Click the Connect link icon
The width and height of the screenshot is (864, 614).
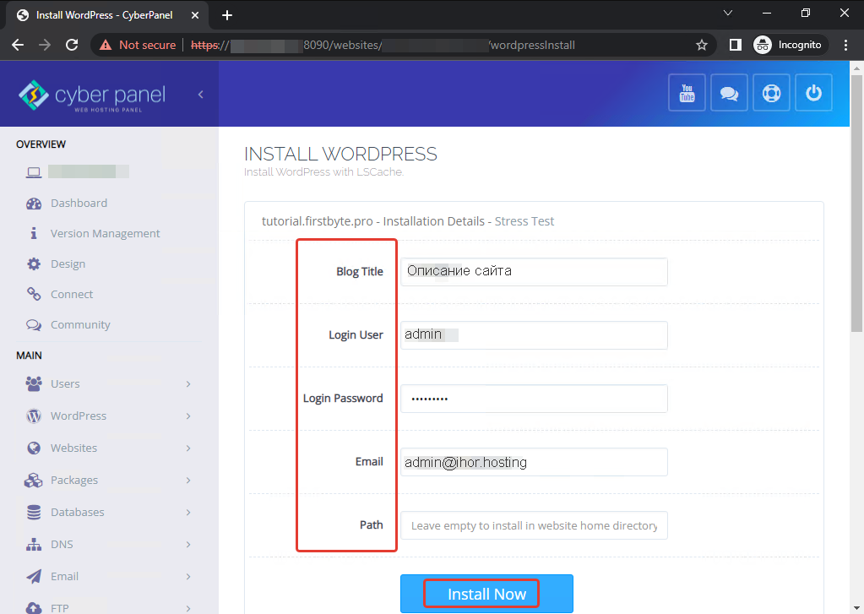click(x=34, y=294)
